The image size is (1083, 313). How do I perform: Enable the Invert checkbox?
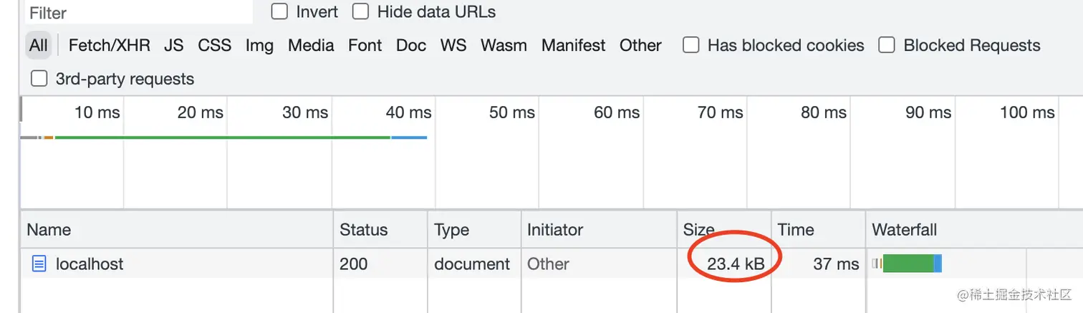pyautogui.click(x=279, y=12)
